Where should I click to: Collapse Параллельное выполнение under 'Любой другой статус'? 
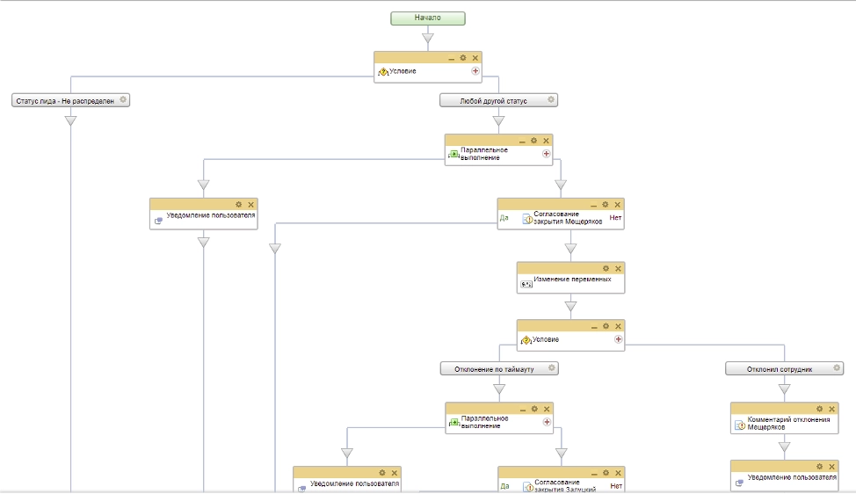[521, 141]
